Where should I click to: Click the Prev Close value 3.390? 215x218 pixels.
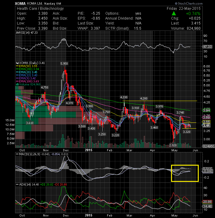(43, 28)
